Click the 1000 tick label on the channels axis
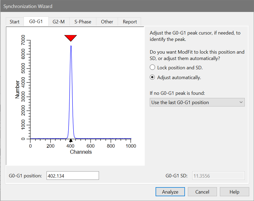The height and width of the screenshot is (201, 254). point(131,146)
